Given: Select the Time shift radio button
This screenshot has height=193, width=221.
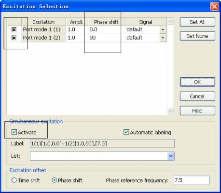Looking at the screenshot, I should [14, 180].
